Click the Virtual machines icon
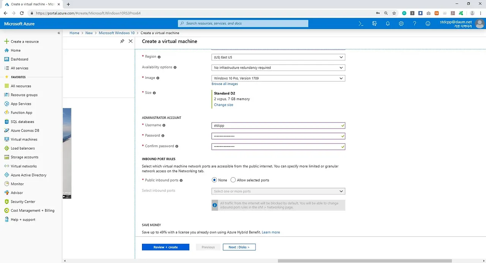This screenshot has width=486, height=263. pos(6,139)
